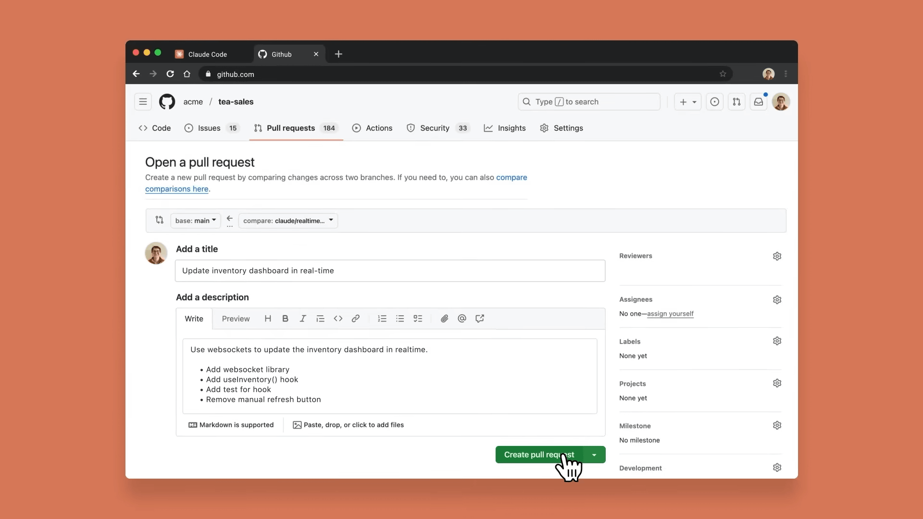Expand the base: main branch dropdown
The image size is (923, 519).
196,221
